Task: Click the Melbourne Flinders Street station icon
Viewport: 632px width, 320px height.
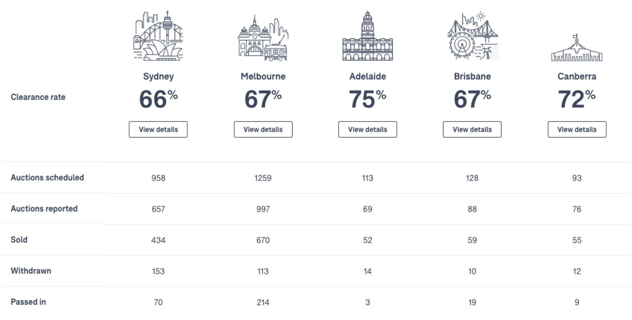Action: click(263, 38)
